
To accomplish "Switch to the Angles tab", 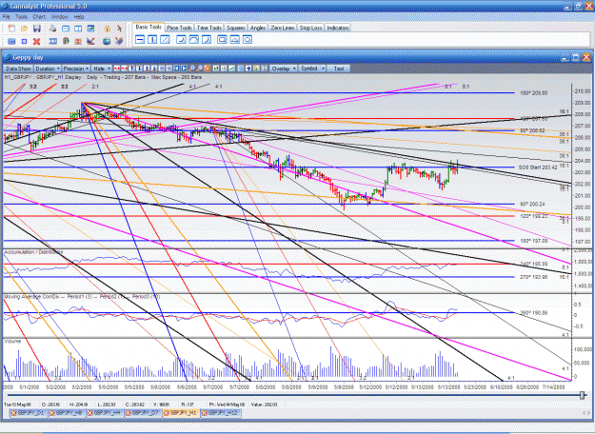I will tap(258, 28).
